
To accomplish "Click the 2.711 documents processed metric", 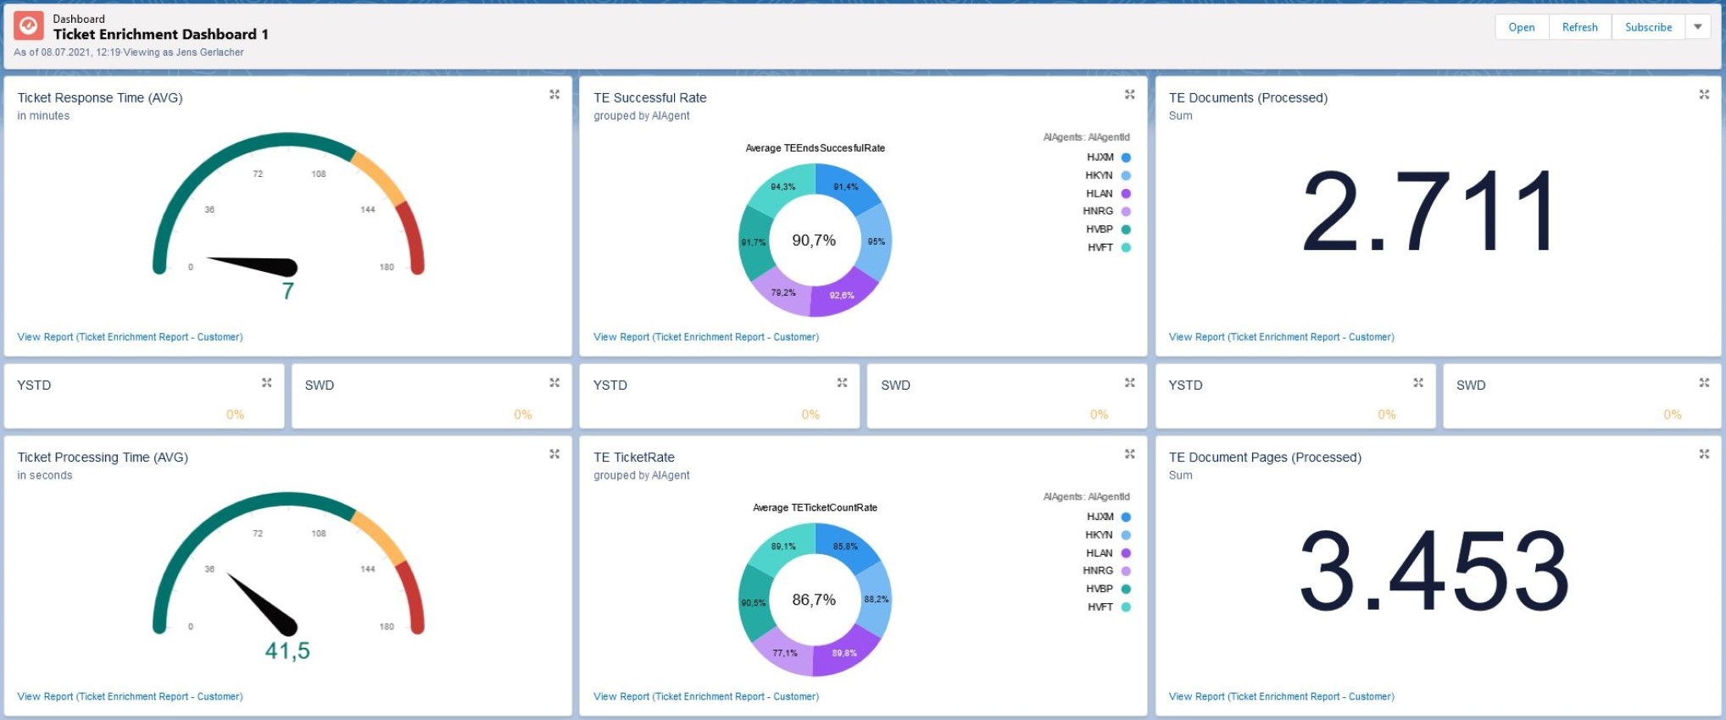I will 1429,212.
